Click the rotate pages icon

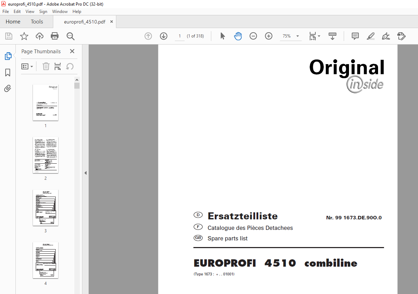(x=70, y=66)
